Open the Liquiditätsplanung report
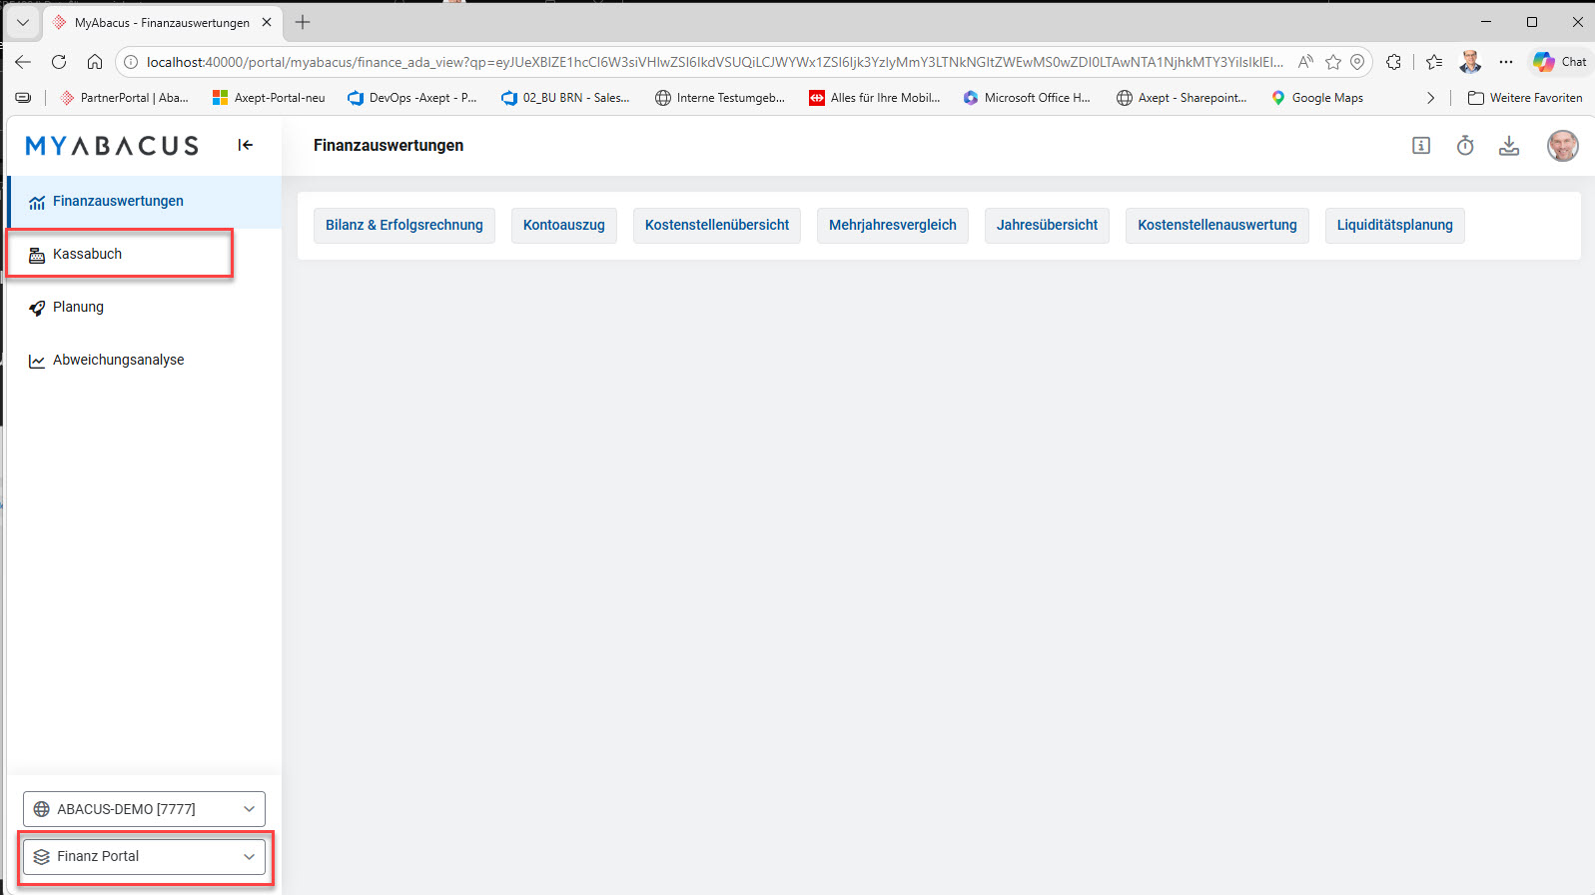The image size is (1595, 895). 1395,226
